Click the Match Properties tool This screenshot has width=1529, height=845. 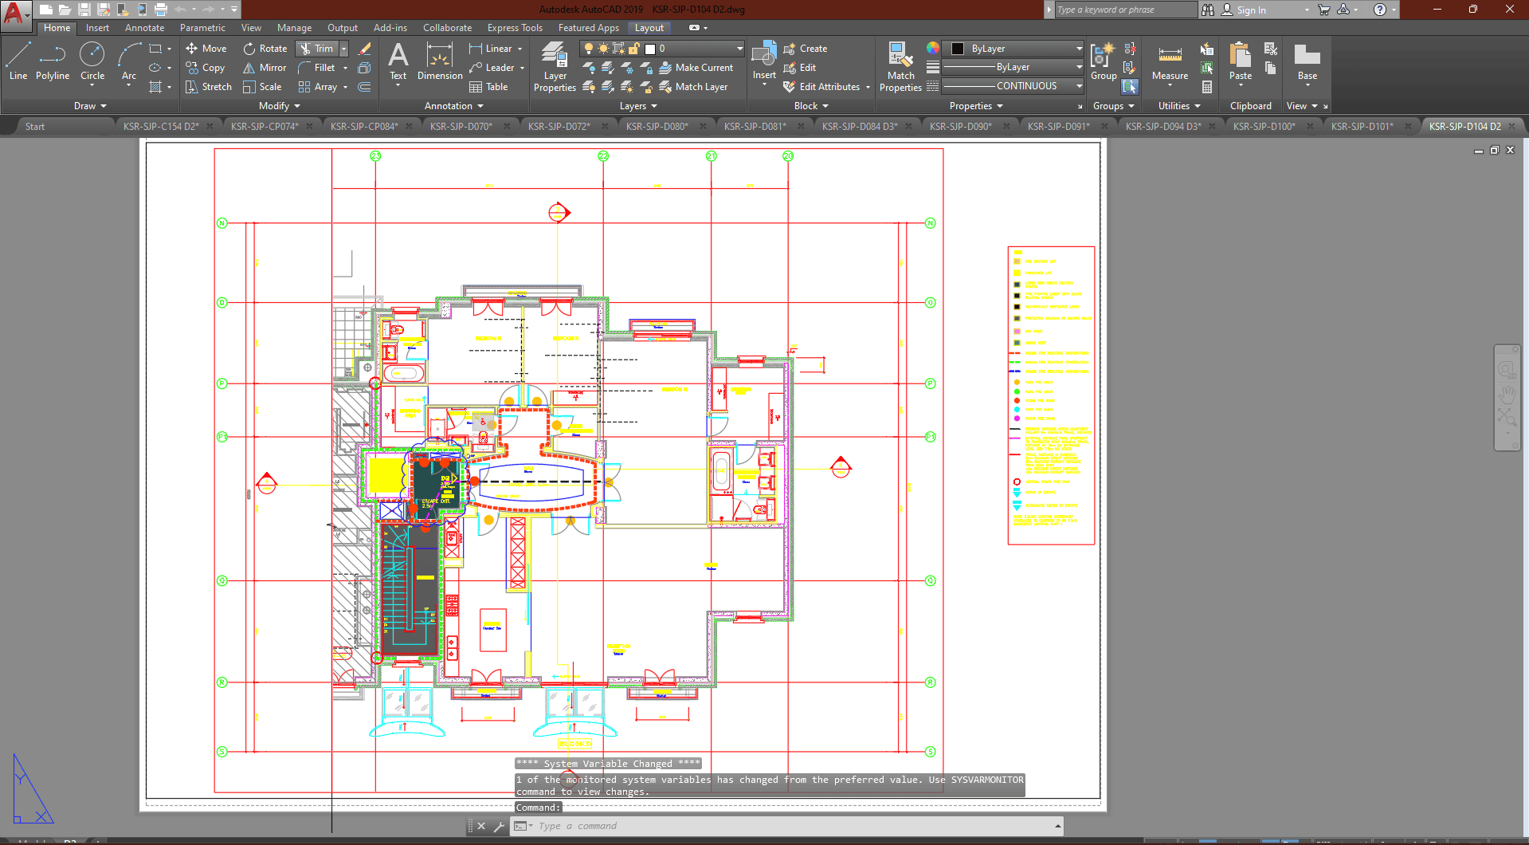pyautogui.click(x=900, y=67)
